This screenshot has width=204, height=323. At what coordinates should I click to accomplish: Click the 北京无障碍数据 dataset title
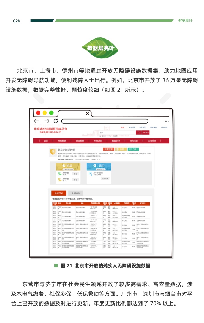[67, 150]
